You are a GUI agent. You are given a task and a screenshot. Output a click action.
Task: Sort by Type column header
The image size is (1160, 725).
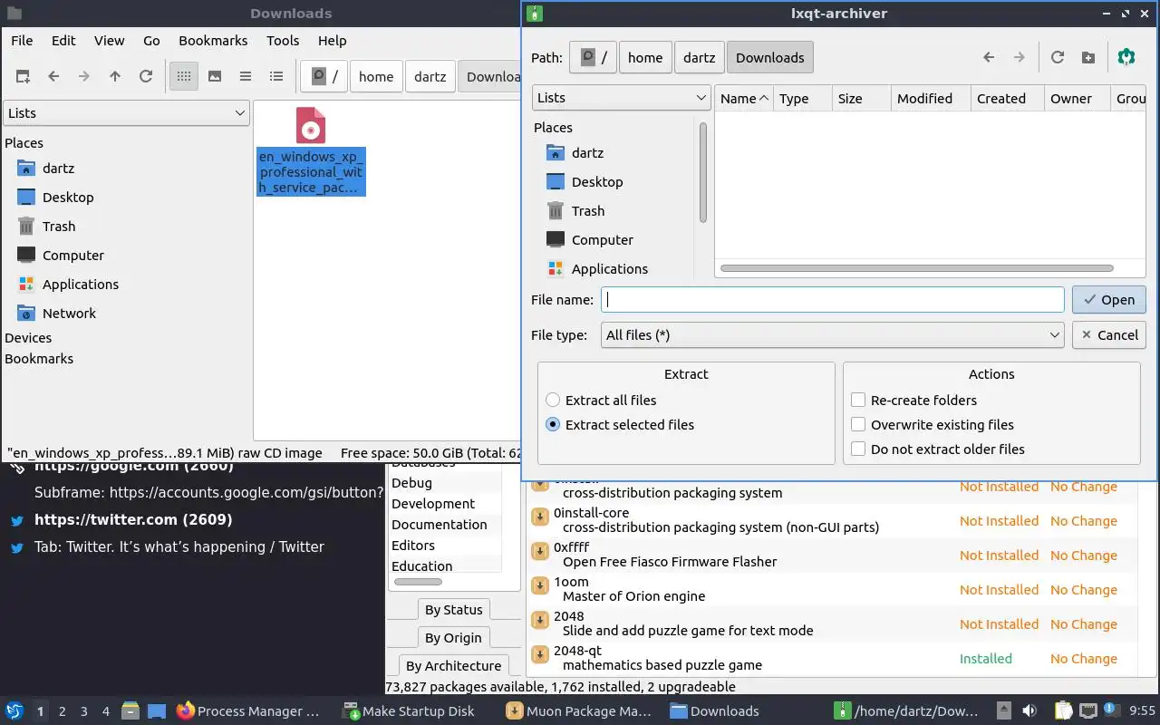[802, 98]
